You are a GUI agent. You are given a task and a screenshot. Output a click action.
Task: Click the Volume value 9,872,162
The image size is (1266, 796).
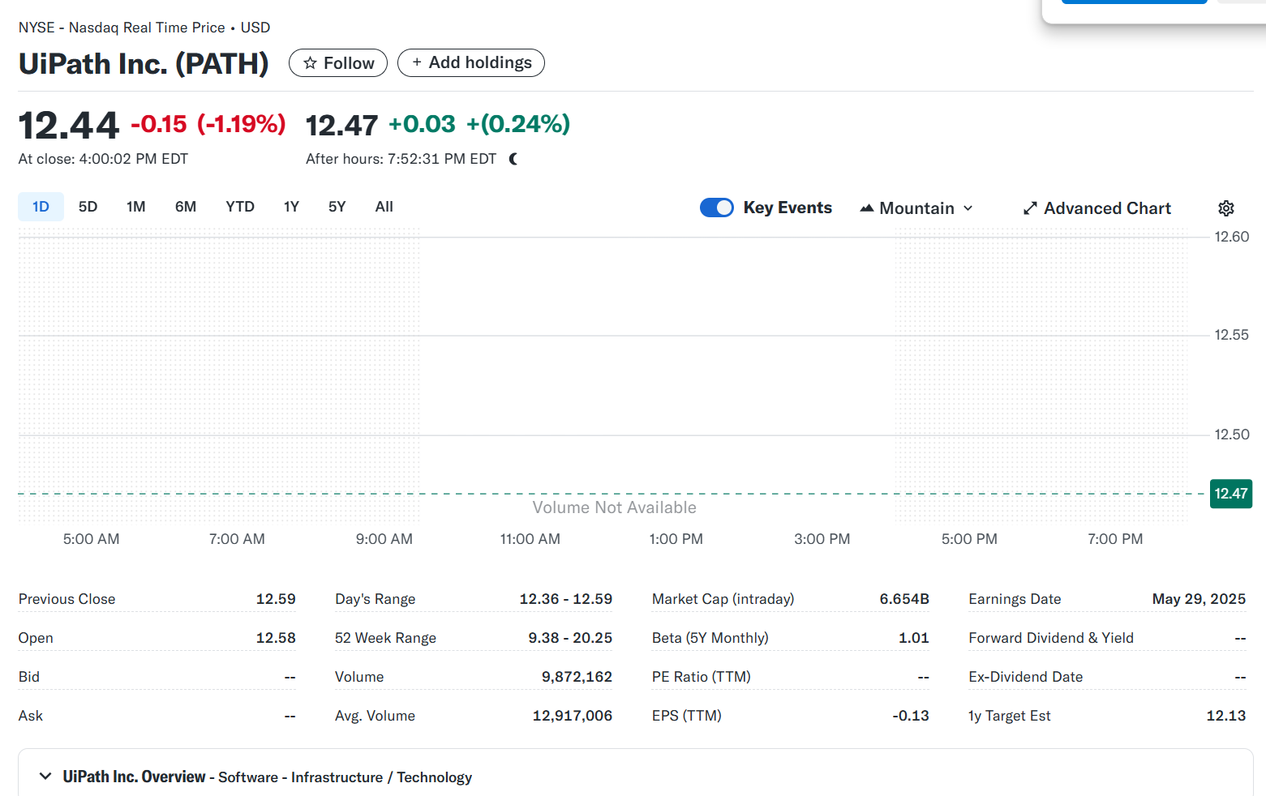point(577,677)
